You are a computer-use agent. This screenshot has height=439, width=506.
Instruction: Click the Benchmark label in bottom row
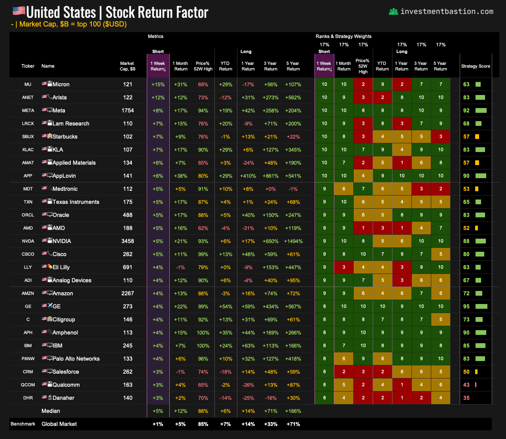tap(23, 424)
